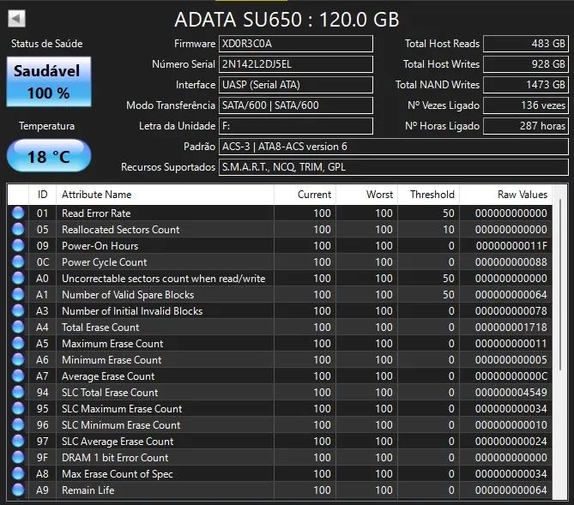Click the Número Serial field 2N142L2DJ5EL
574x505 pixels.
[296, 64]
